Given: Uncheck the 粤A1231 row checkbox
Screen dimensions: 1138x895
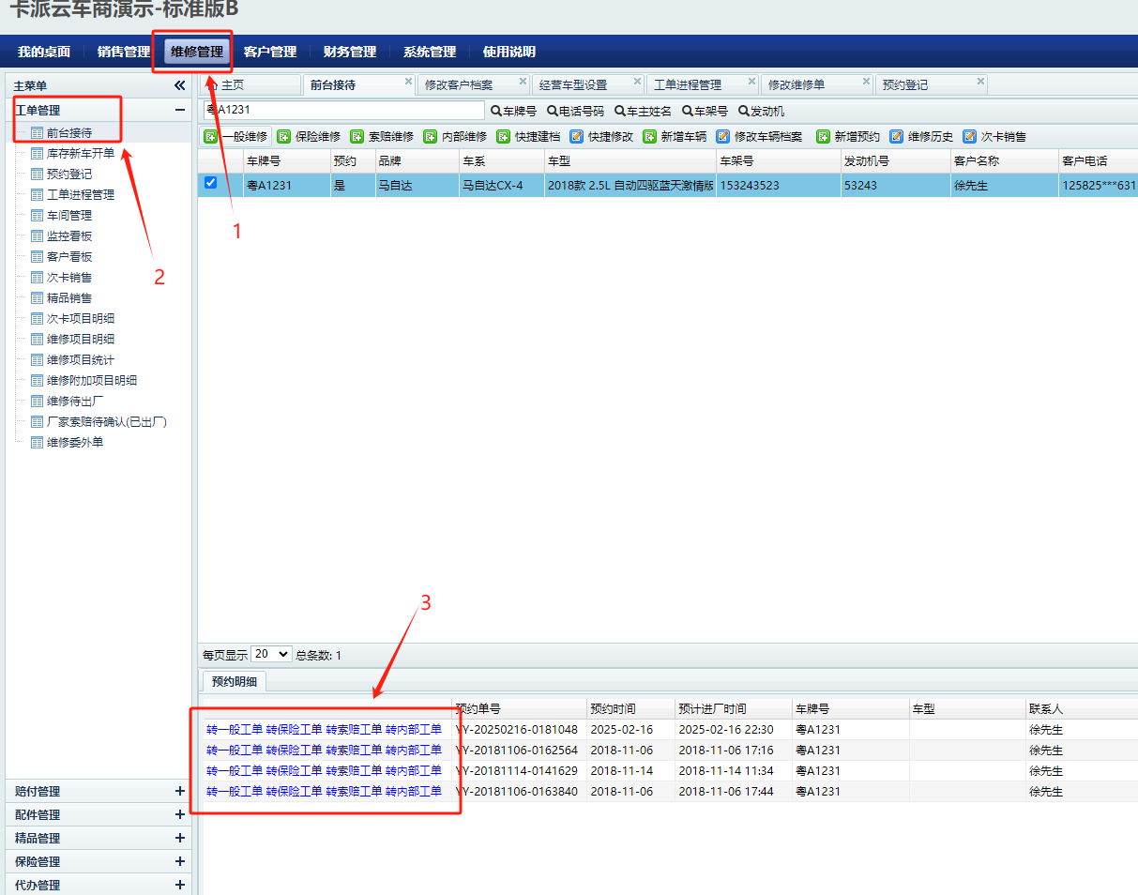Looking at the screenshot, I should (211, 183).
